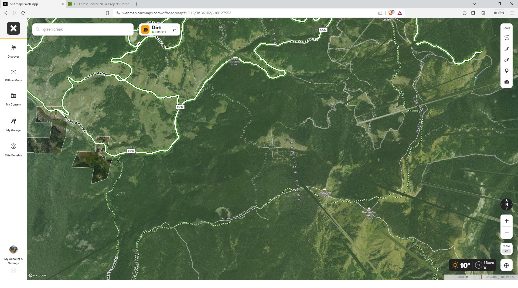Open tab search dropdown
518x288 pixels.
(475, 4)
